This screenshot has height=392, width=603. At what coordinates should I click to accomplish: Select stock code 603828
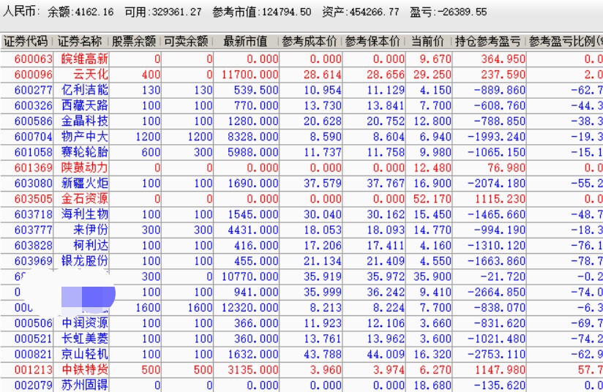point(34,246)
